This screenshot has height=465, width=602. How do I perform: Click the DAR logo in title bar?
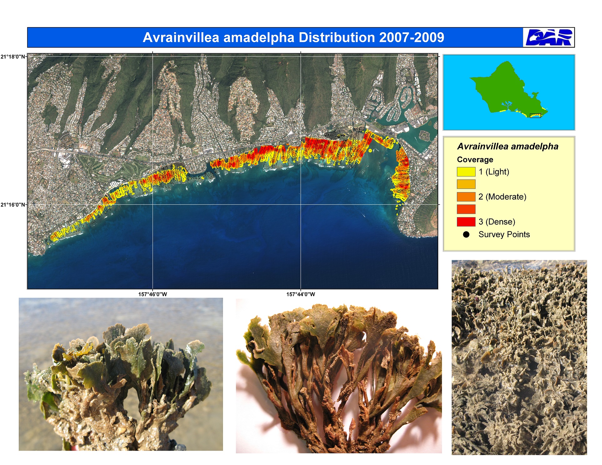549,37
